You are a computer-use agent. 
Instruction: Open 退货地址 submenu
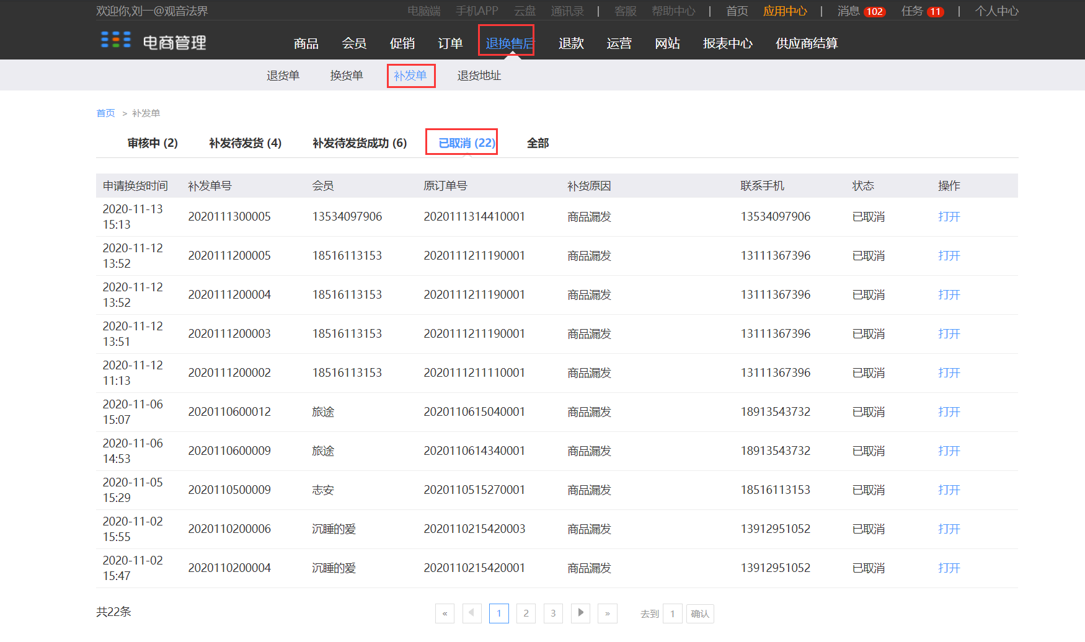[x=479, y=76]
